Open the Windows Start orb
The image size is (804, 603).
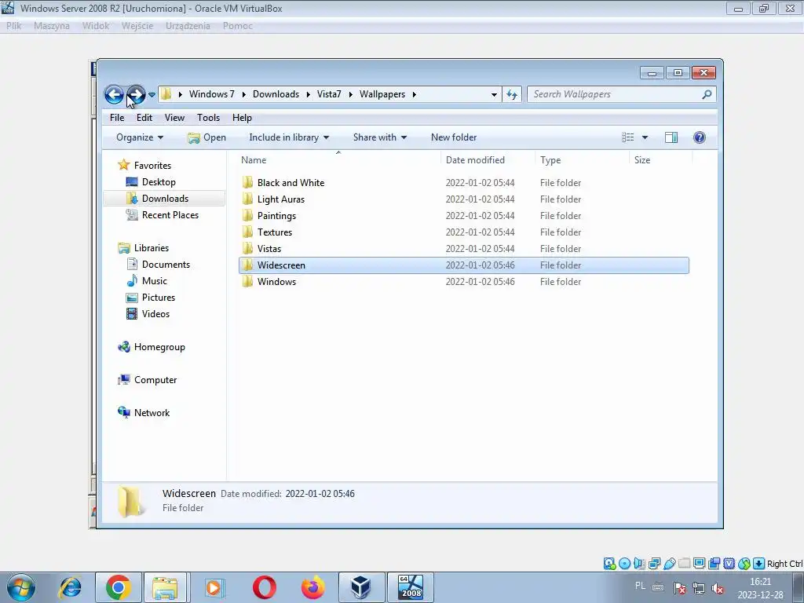coord(21,587)
